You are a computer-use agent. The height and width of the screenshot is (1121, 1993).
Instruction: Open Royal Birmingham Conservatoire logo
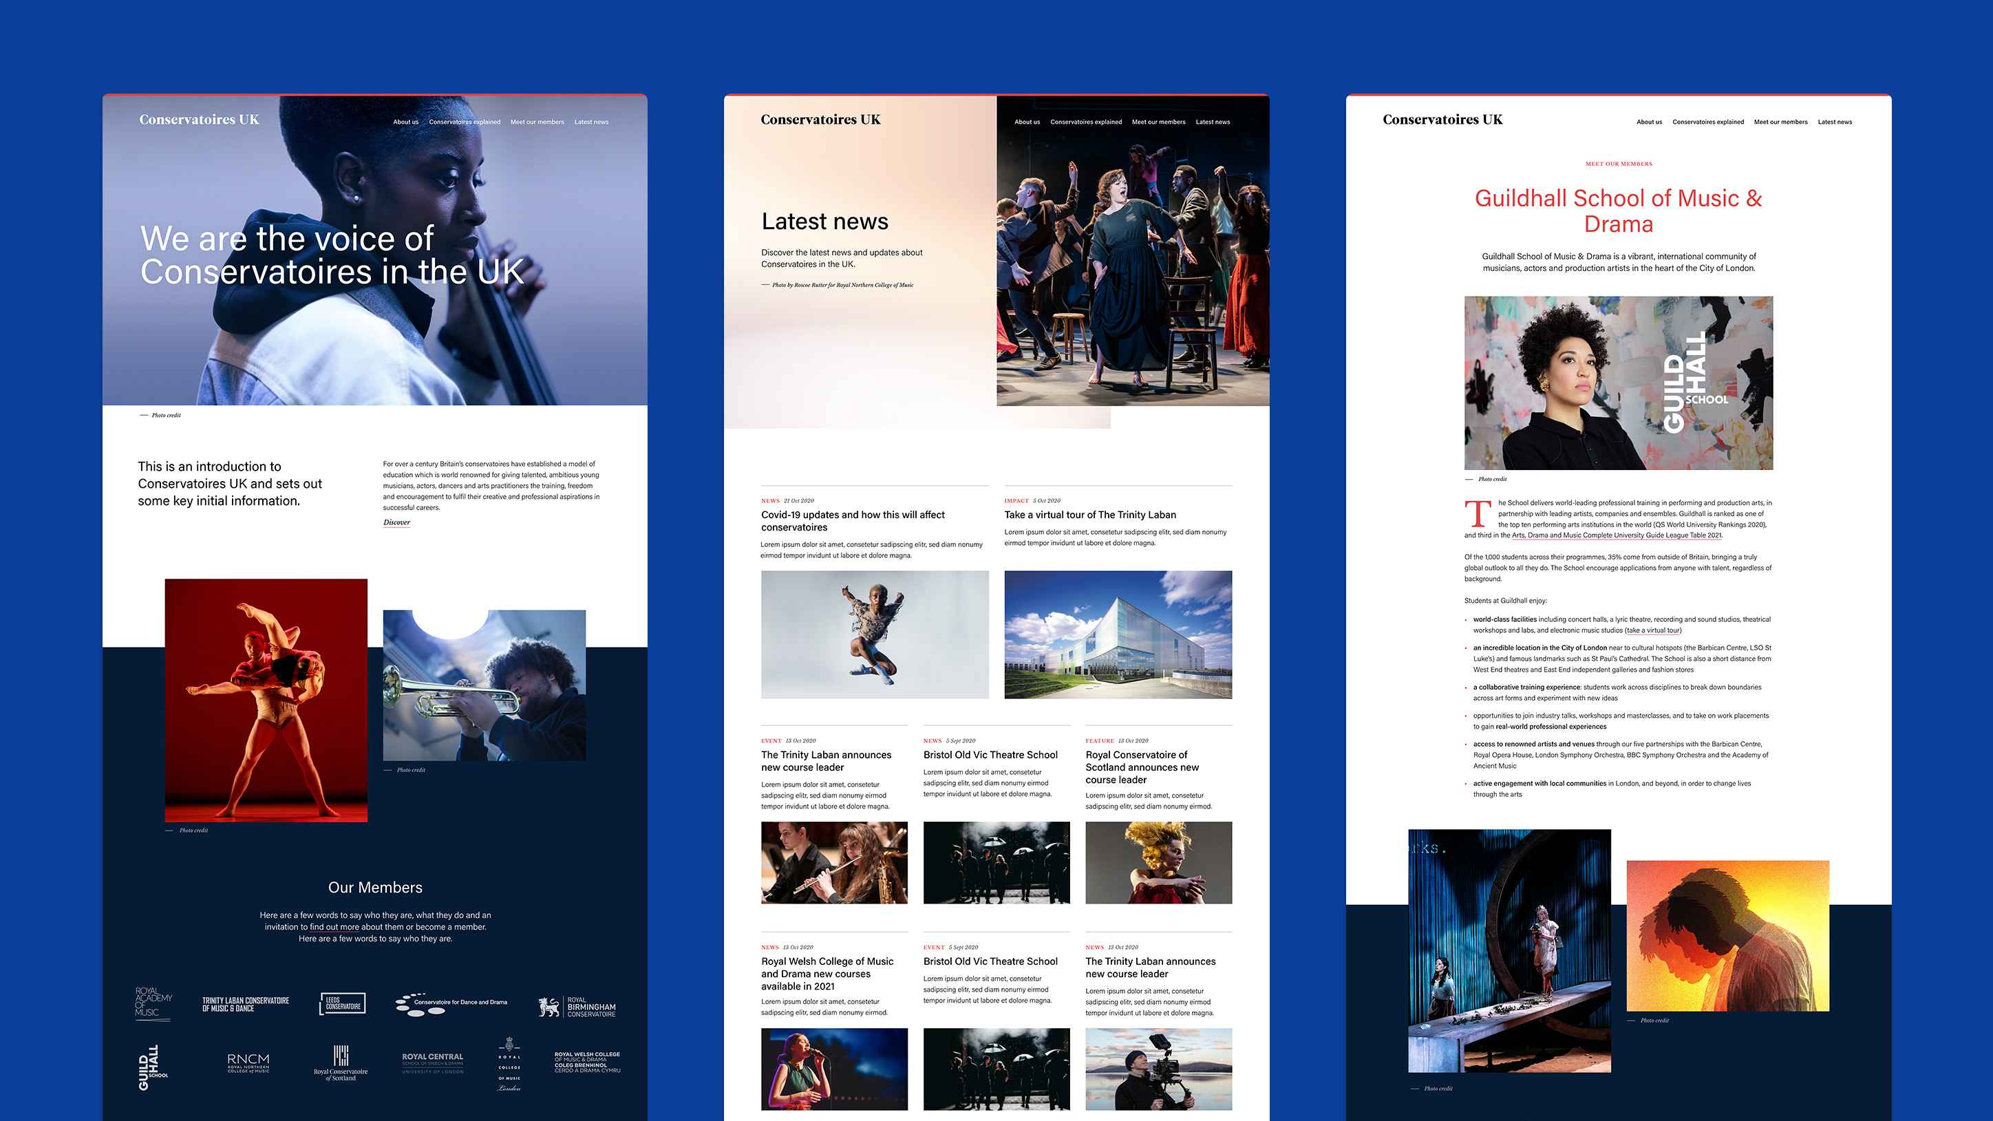[578, 1007]
